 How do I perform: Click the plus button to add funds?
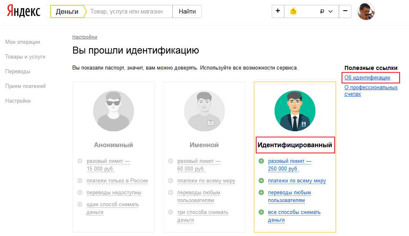(x=278, y=11)
